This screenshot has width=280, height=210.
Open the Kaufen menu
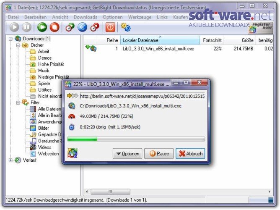tap(180, 17)
